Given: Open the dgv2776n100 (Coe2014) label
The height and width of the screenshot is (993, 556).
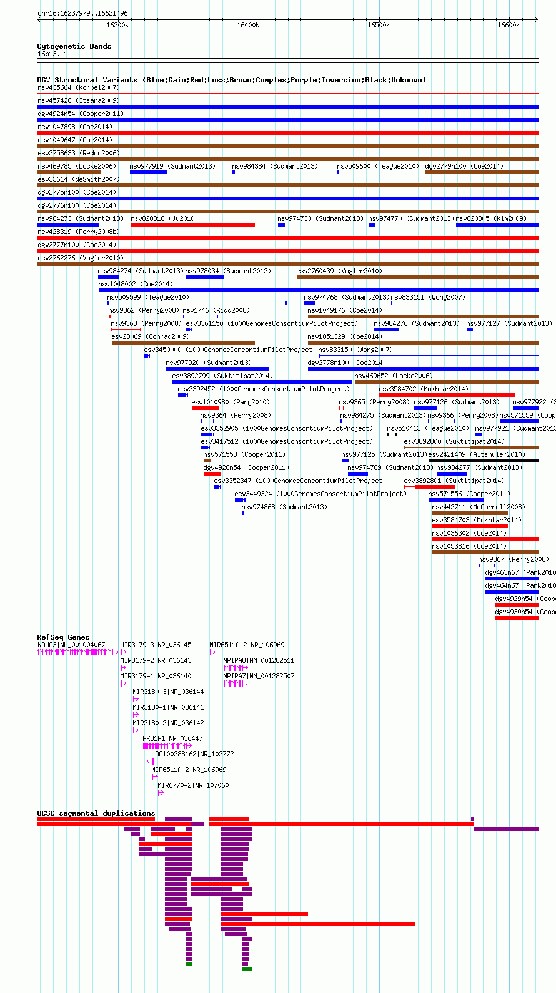Looking at the screenshot, I should [x=76, y=205].
